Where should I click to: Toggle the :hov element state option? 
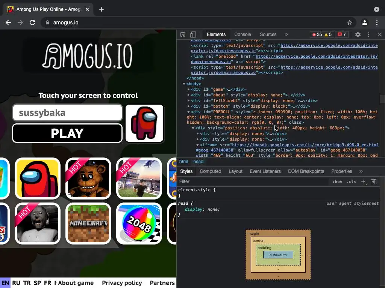337,181
